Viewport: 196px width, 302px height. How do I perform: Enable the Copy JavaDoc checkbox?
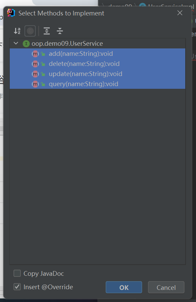pos(17,273)
